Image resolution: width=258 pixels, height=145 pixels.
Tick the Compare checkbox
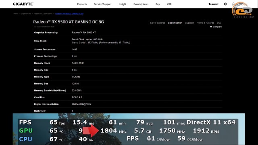pos(211,27)
